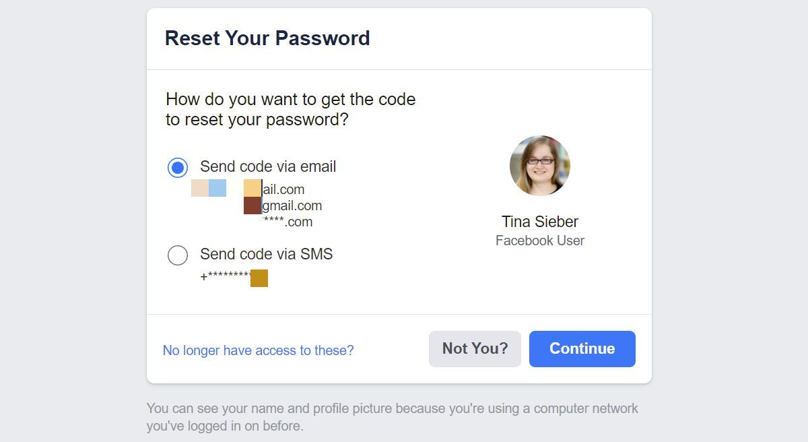Click the masked ****.com email address
Viewport: 808px width, 442px height.
point(288,222)
